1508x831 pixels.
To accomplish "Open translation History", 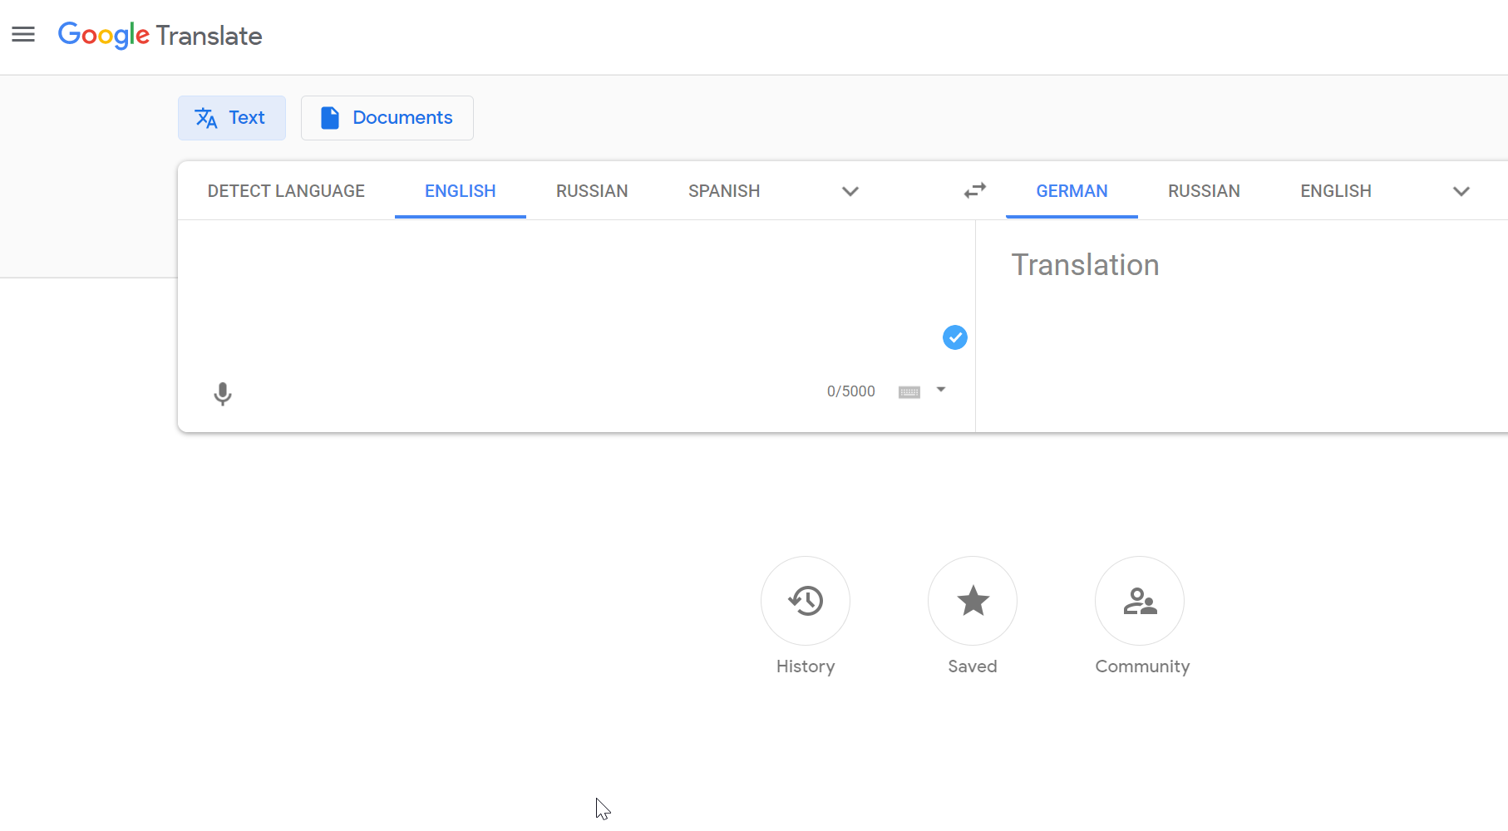I will pos(805,601).
